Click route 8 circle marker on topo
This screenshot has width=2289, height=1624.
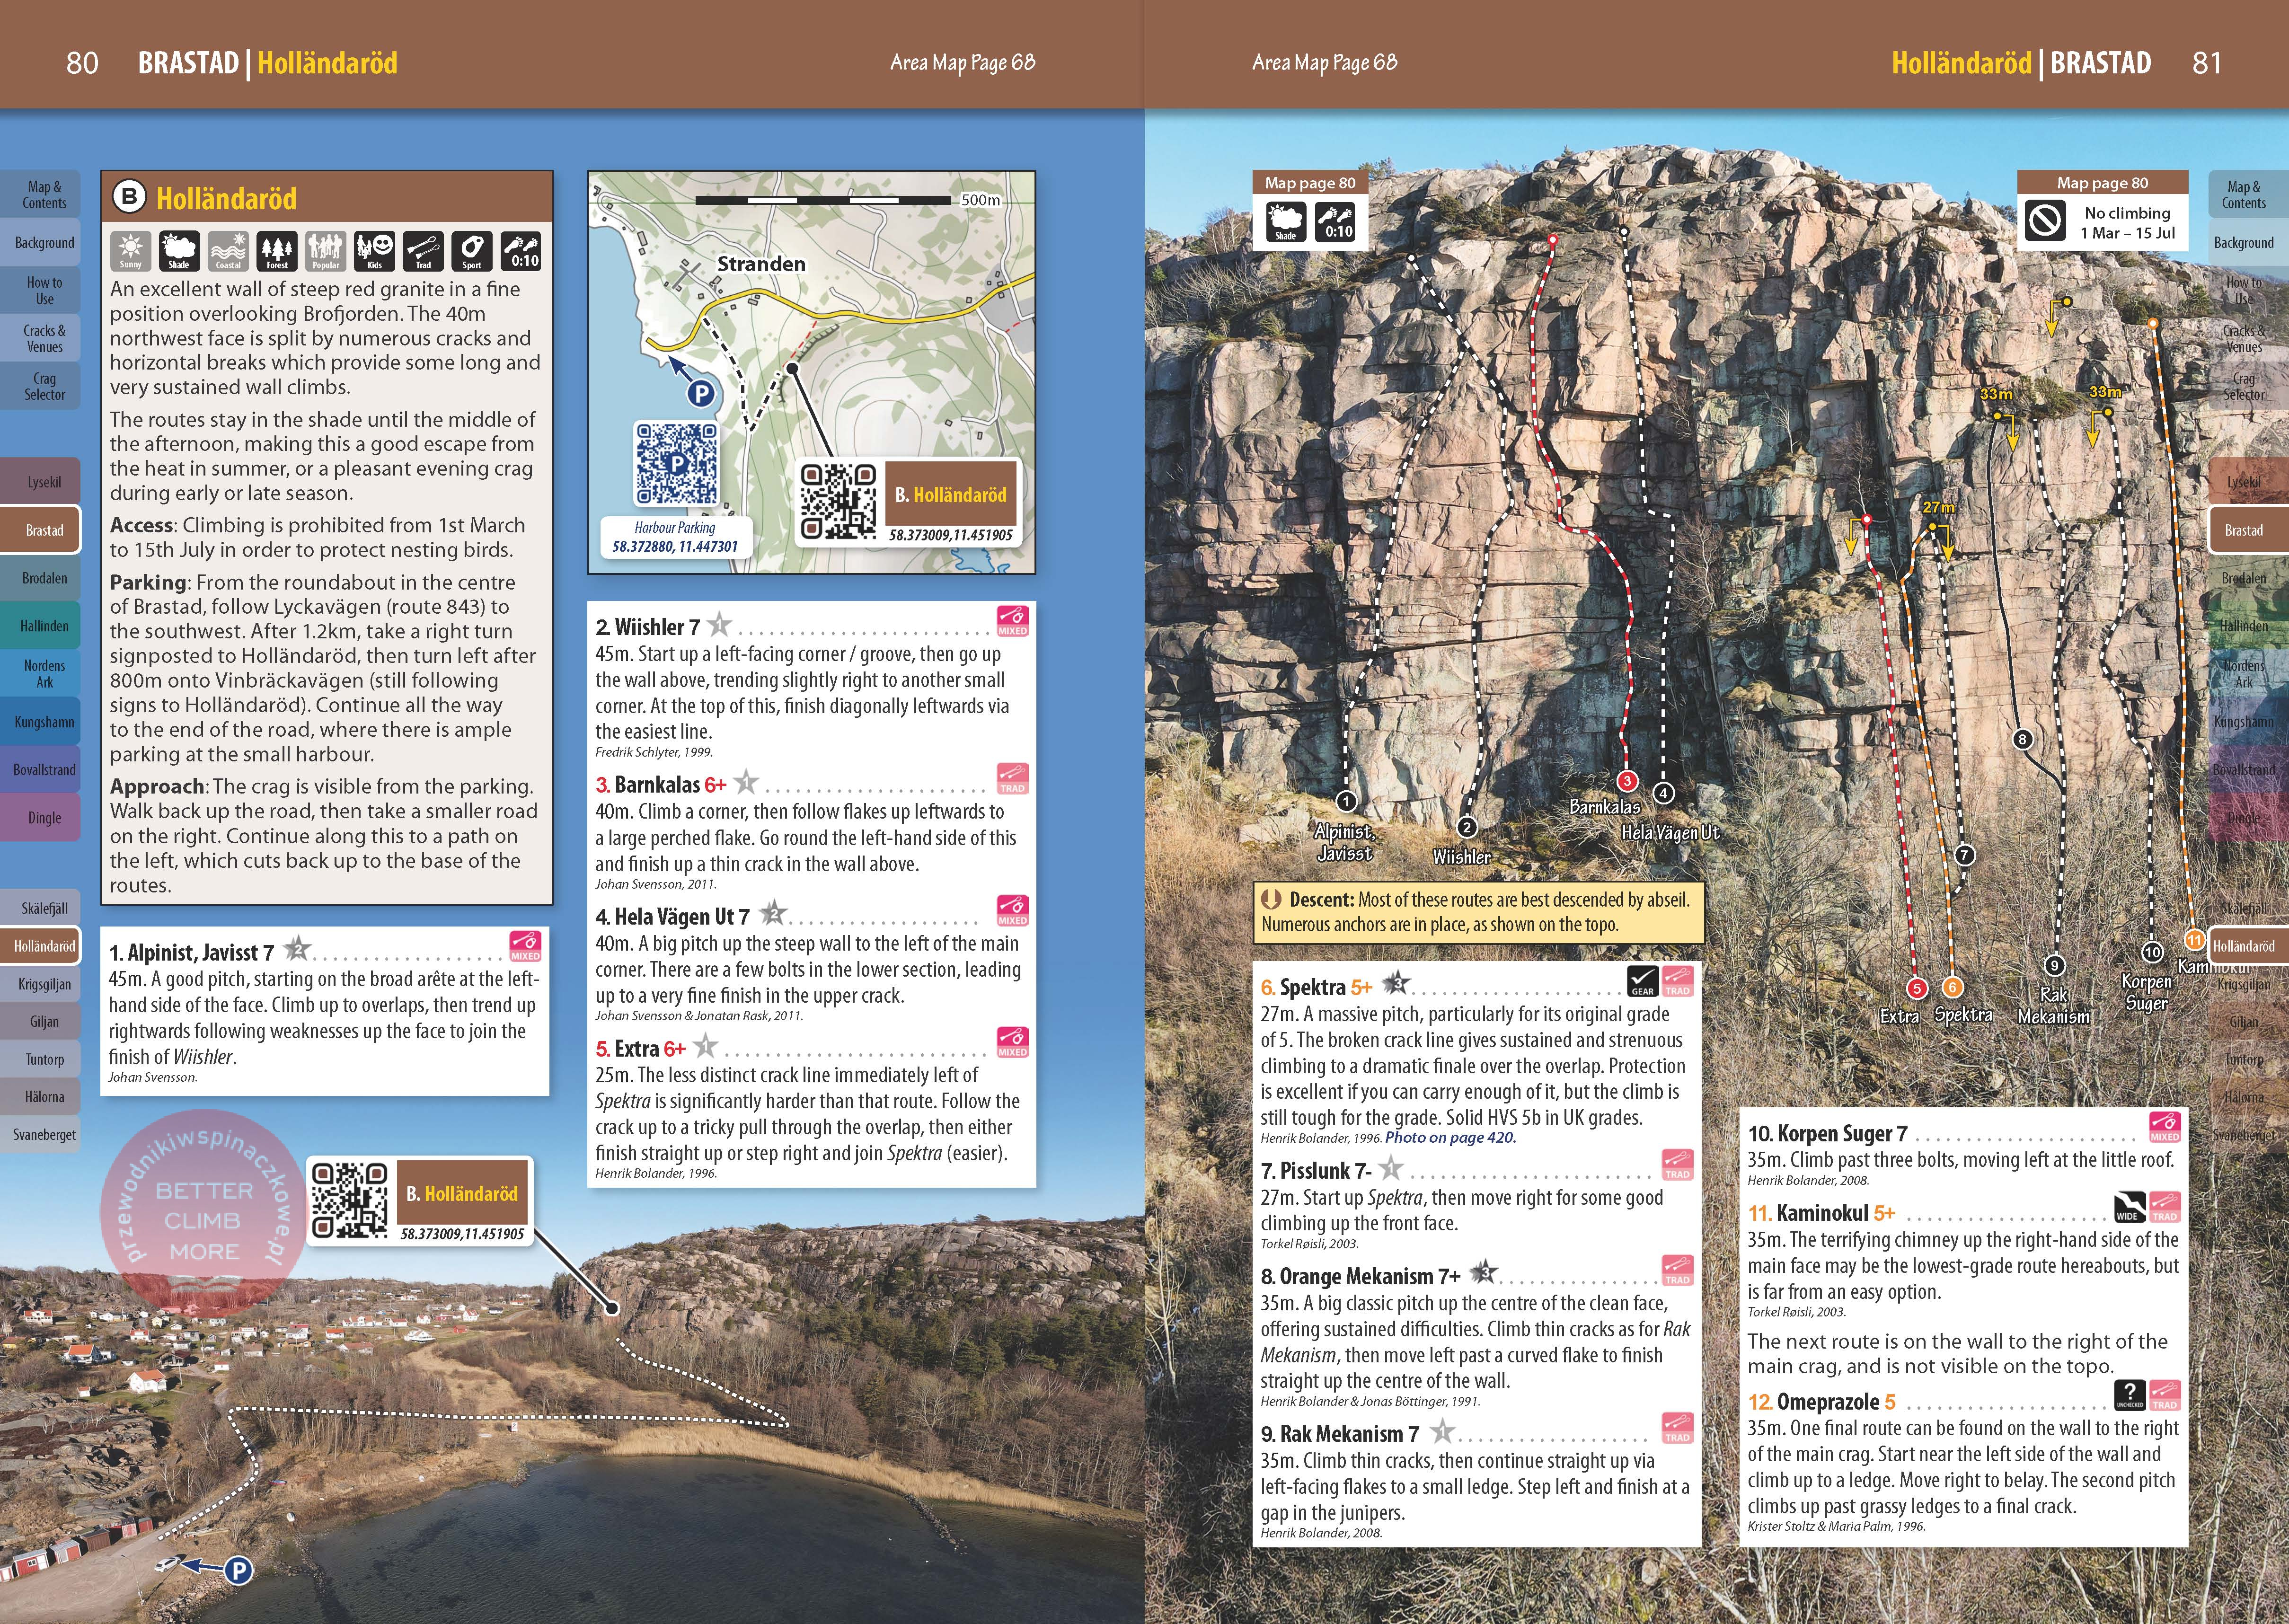(x=2022, y=740)
